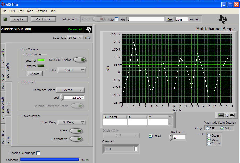Open the Reference Select External dropdown
Viewport: 240px width, 163px height.
(70, 90)
